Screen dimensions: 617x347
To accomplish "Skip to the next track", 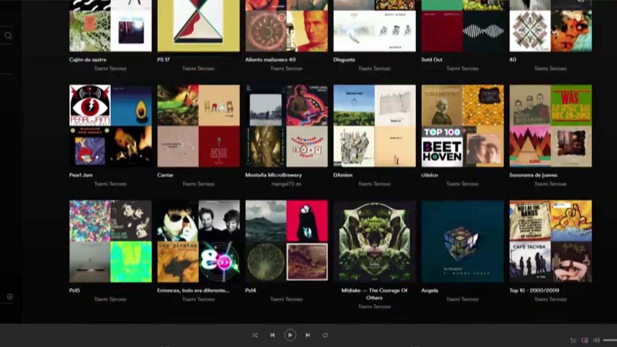I will 307,335.
